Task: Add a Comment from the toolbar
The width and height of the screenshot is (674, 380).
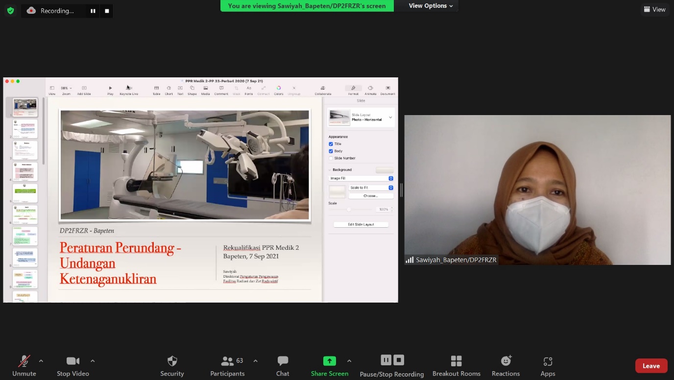Action: point(221,90)
